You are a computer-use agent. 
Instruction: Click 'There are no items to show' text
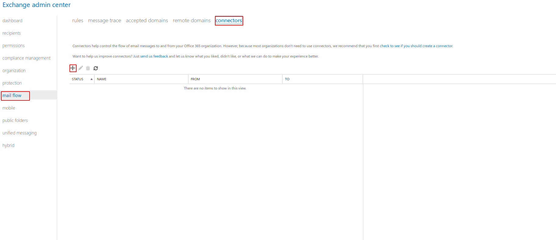[215, 88]
